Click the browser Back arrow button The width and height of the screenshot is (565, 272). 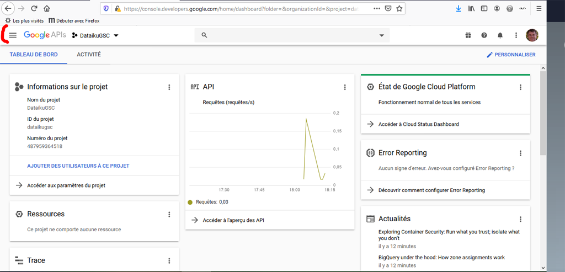tap(8, 8)
